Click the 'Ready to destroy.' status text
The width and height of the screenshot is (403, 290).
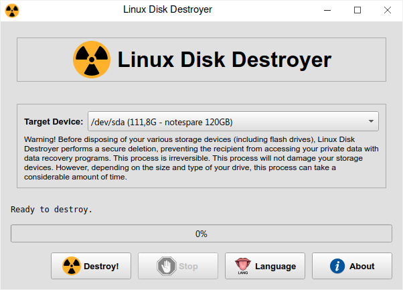point(52,210)
